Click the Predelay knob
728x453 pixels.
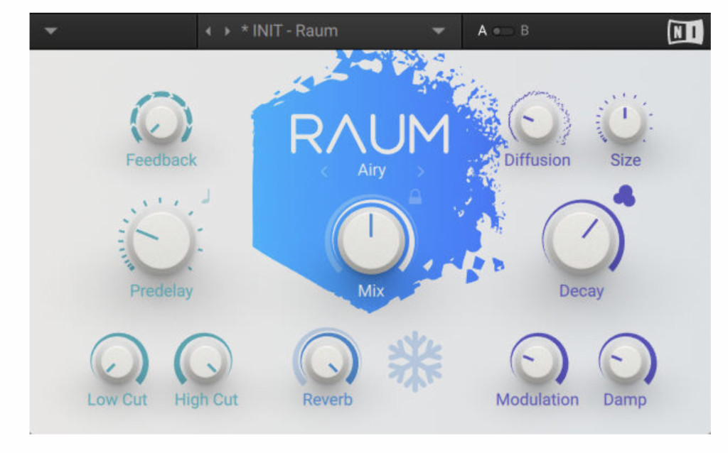coord(161,241)
